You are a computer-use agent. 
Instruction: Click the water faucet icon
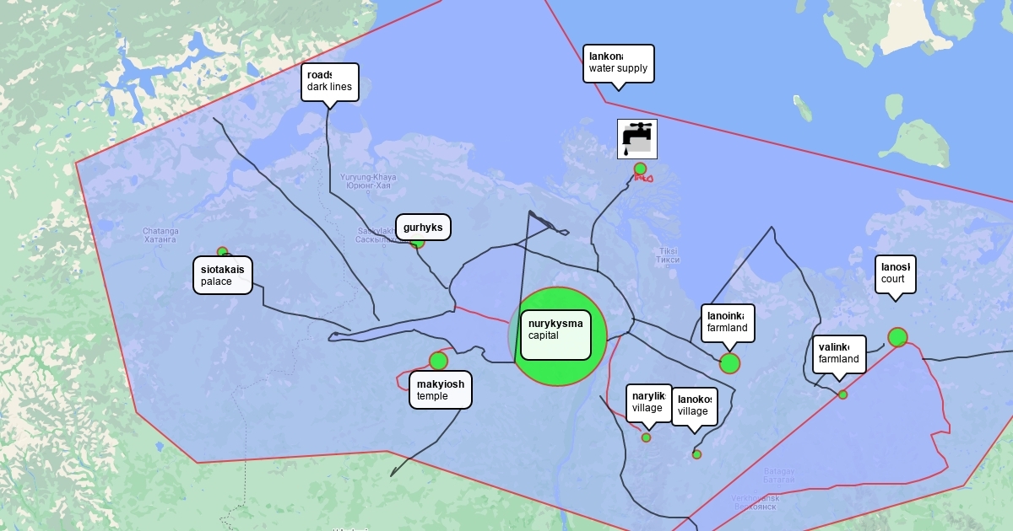tap(637, 138)
